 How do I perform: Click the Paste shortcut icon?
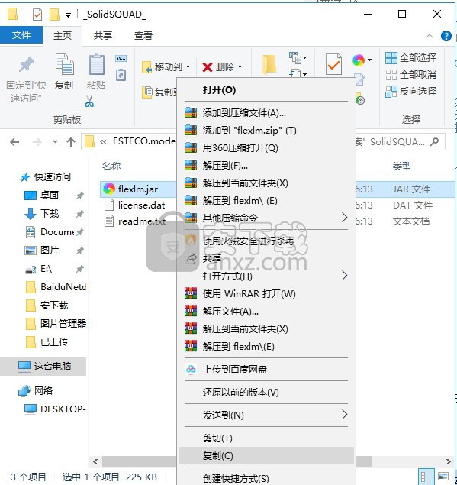[121, 75]
